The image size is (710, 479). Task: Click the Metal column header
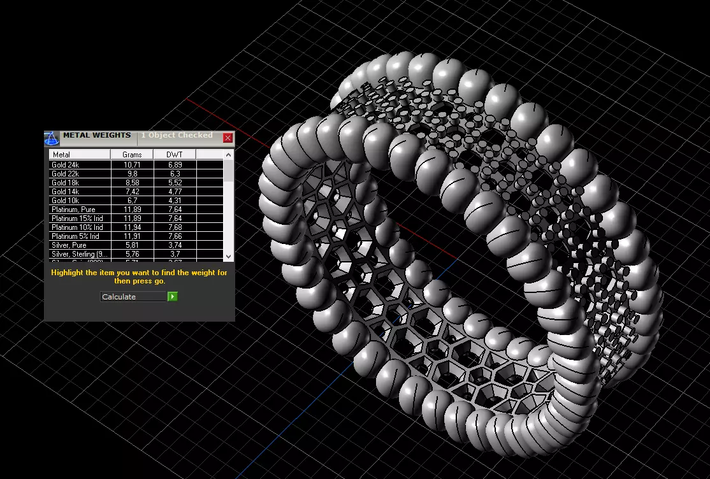(x=80, y=154)
